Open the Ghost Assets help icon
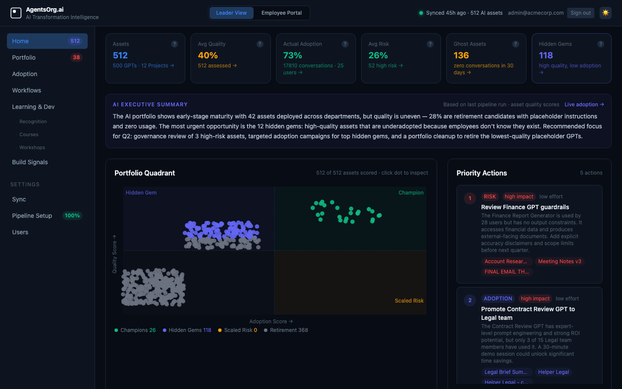 coord(515,44)
